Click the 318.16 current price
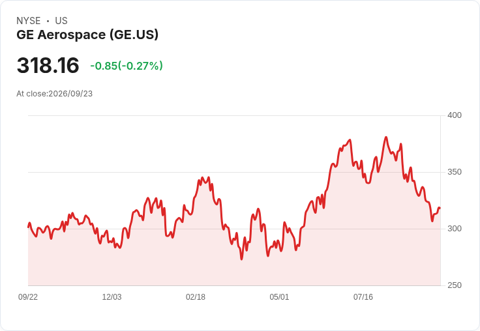Image resolution: width=480 pixels, height=331 pixels. point(48,65)
